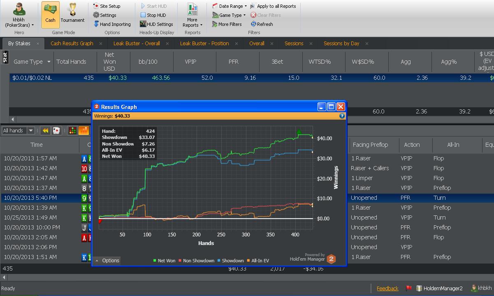The width and height of the screenshot is (494, 296).
Task: Click the Net Won green legend swatch
Action: click(x=155, y=261)
